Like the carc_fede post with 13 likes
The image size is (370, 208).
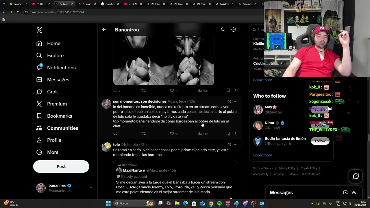[174, 133]
